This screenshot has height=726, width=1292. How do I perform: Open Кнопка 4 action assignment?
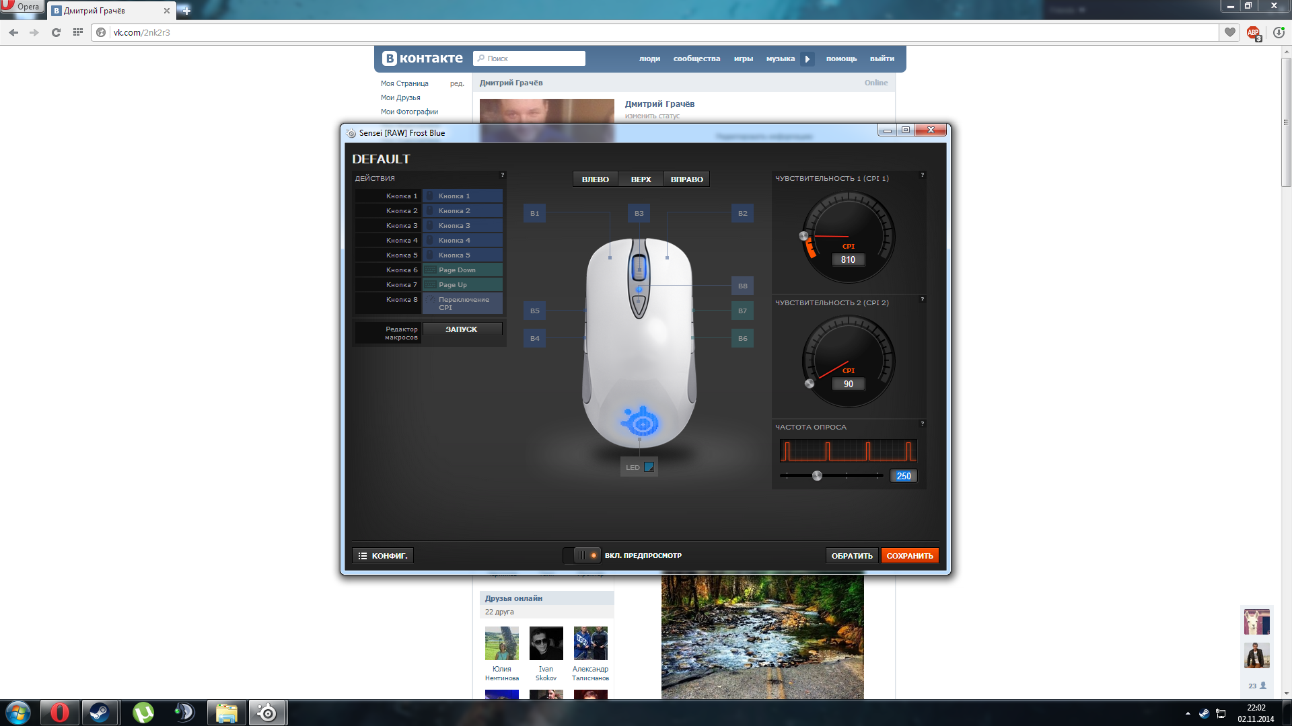pyautogui.click(x=462, y=241)
